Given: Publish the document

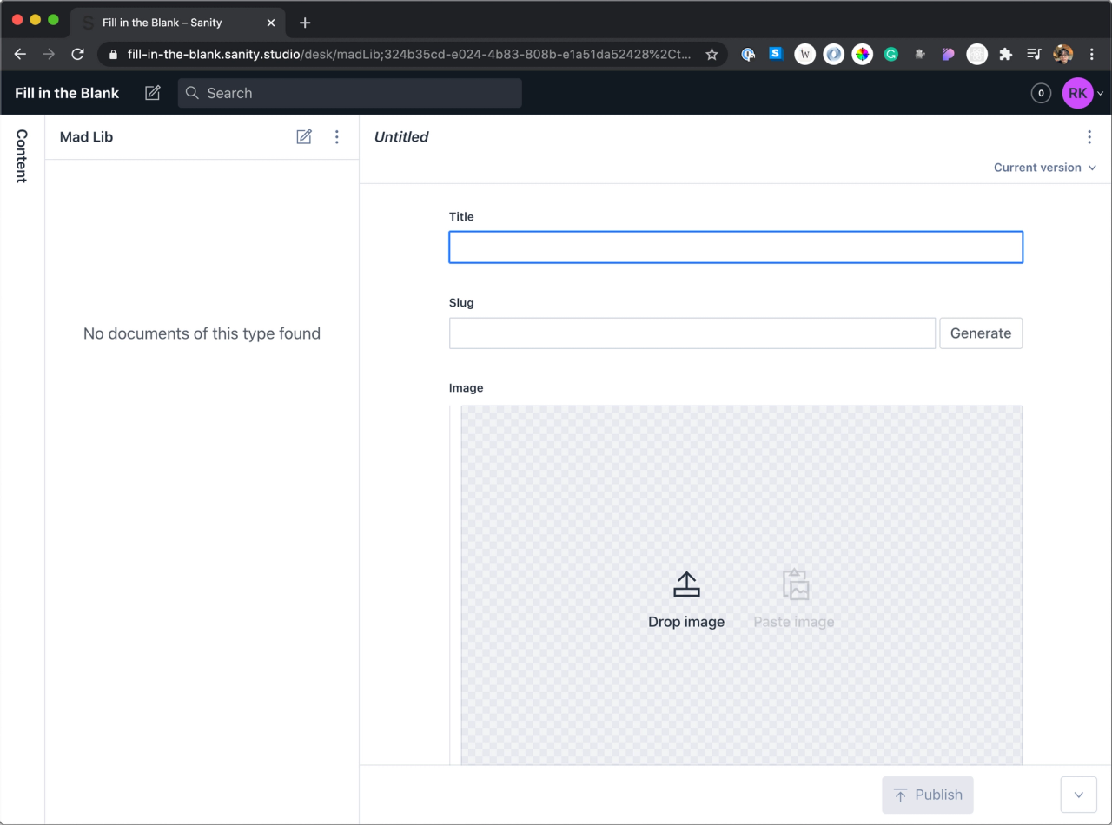Looking at the screenshot, I should point(927,795).
